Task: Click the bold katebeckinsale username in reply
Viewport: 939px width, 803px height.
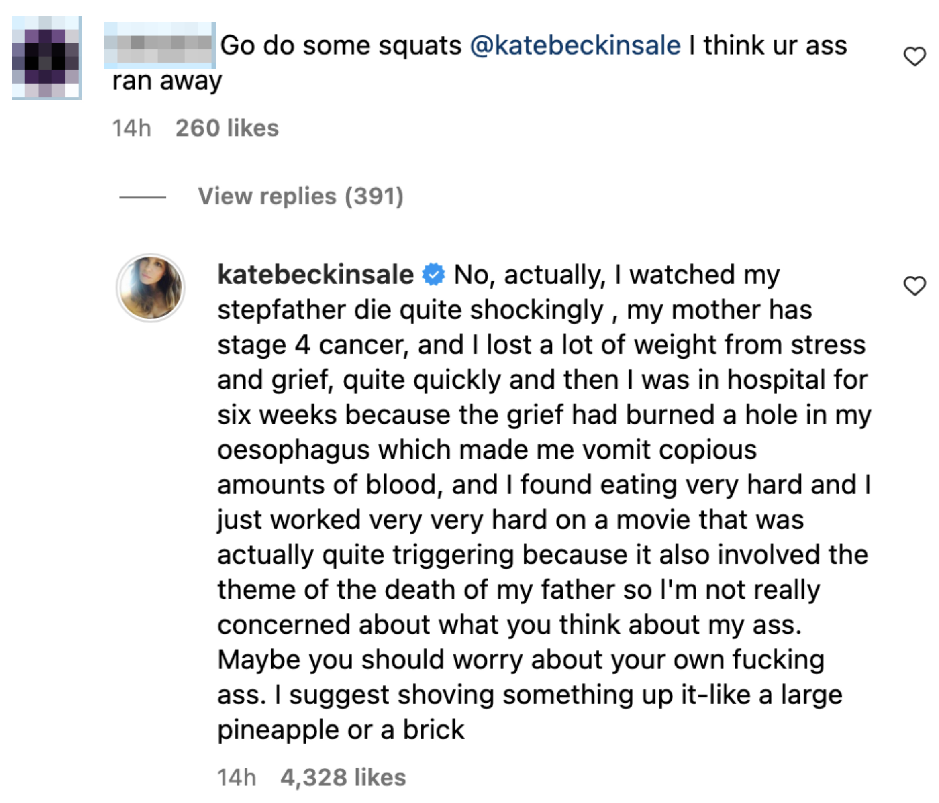Action: [315, 275]
